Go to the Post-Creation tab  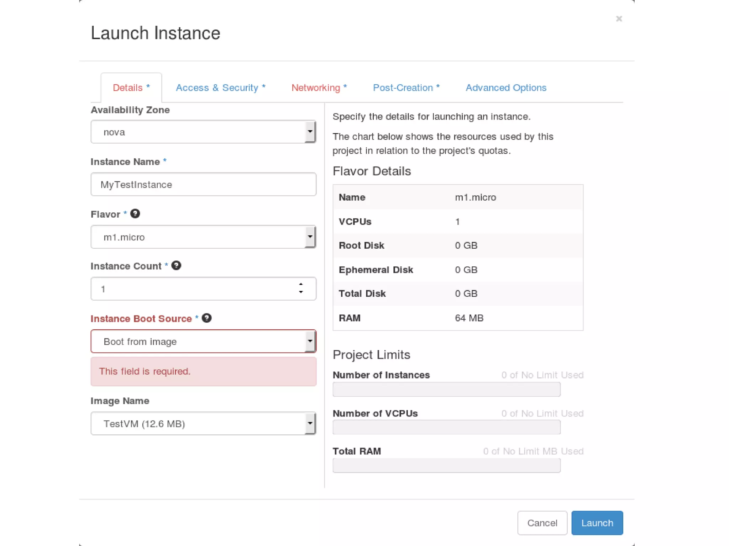click(x=406, y=88)
